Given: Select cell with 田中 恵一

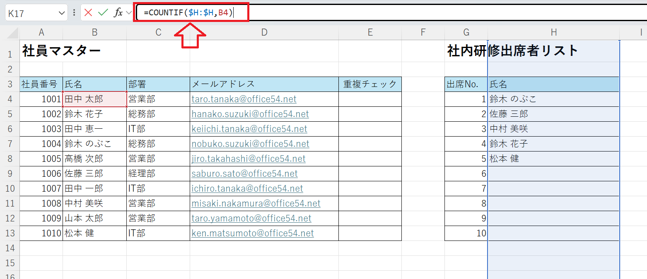Looking at the screenshot, I should [x=95, y=129].
